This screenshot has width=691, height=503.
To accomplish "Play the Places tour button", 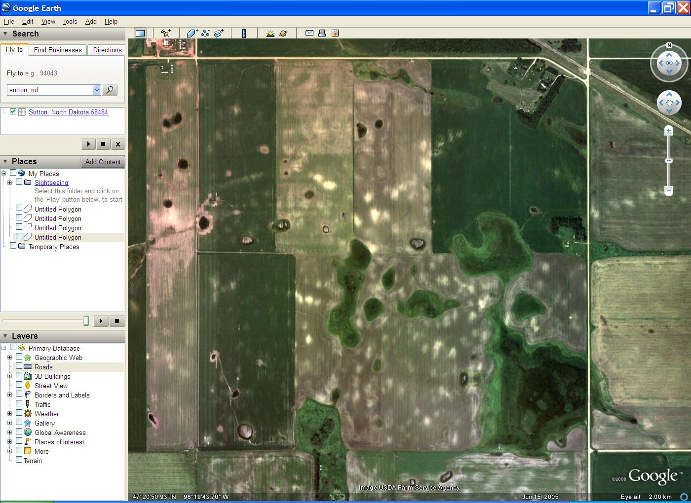I will click(101, 321).
